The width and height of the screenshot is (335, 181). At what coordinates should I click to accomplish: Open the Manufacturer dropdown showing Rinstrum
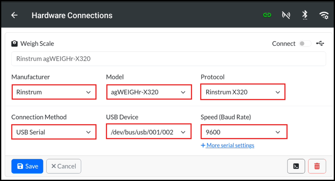[54, 92]
